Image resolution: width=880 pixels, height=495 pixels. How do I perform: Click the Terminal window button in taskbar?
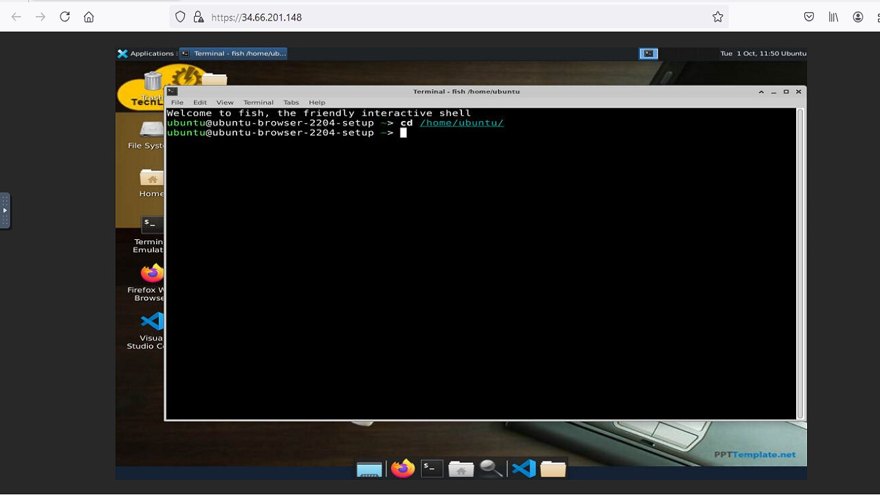pyautogui.click(x=233, y=54)
